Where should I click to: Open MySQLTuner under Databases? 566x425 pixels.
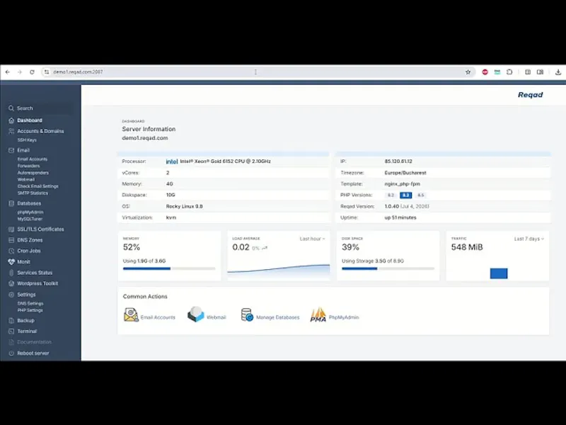(30, 219)
